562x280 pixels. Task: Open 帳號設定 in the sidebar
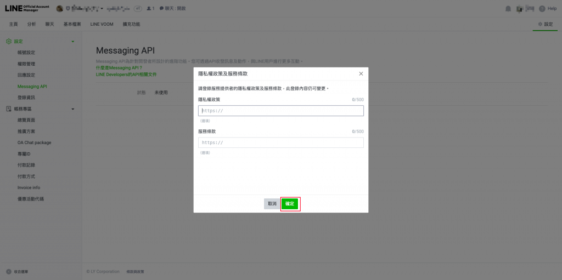click(26, 53)
